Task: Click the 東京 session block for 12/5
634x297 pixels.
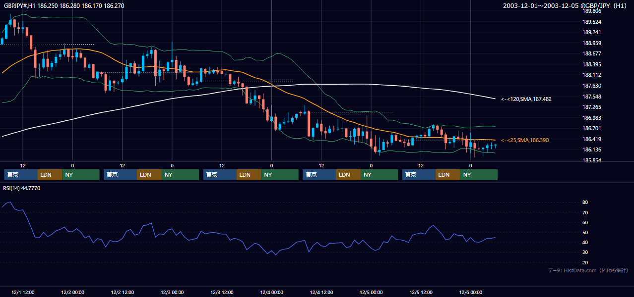Action: pyautogui.click(x=419, y=175)
